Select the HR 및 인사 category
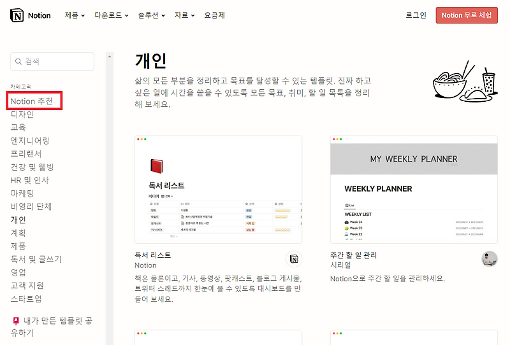The height and width of the screenshot is (345, 510). (x=29, y=180)
